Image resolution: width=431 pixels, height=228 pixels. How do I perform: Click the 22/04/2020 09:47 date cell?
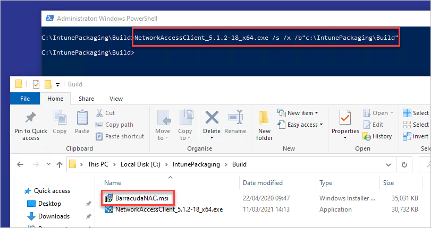pyautogui.click(x=266, y=198)
